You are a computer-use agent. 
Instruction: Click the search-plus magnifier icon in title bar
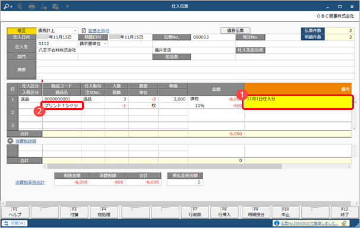[x=8, y=7]
